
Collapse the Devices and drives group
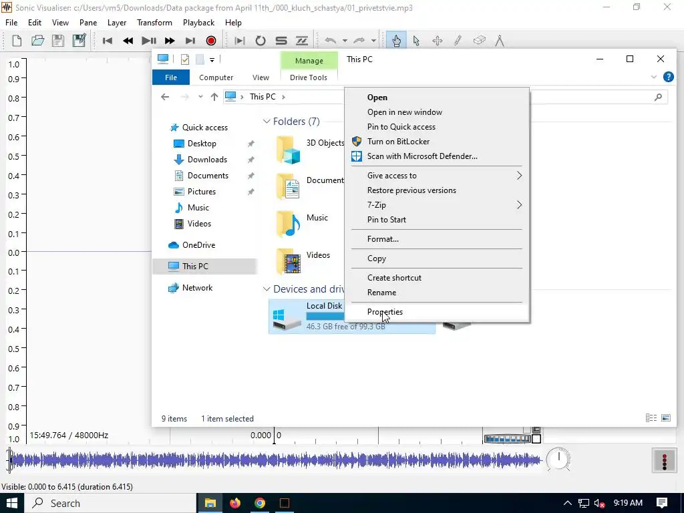[266, 289]
